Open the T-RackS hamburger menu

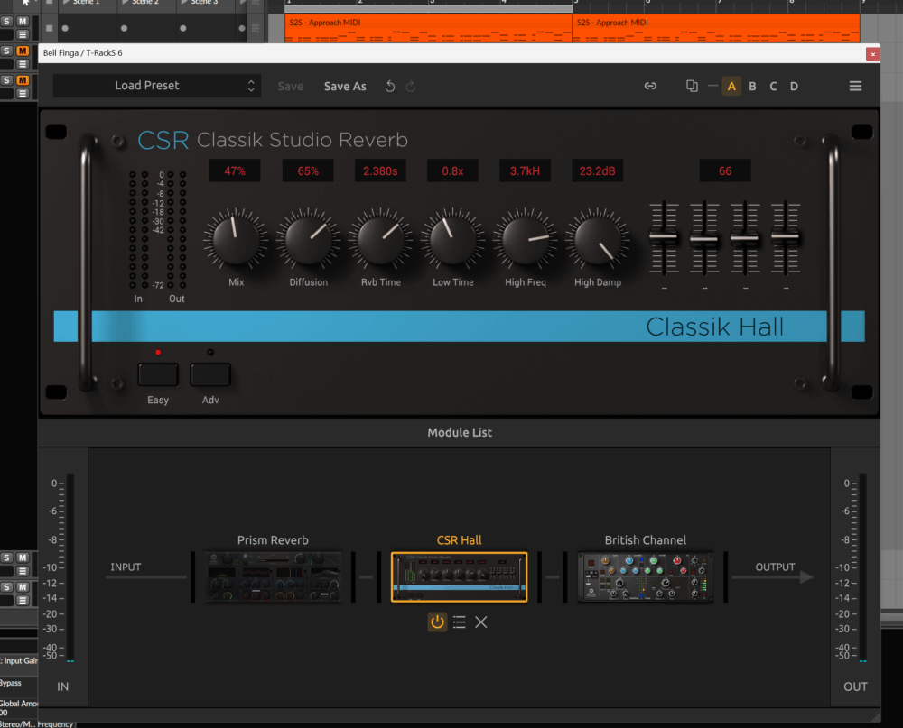point(855,86)
